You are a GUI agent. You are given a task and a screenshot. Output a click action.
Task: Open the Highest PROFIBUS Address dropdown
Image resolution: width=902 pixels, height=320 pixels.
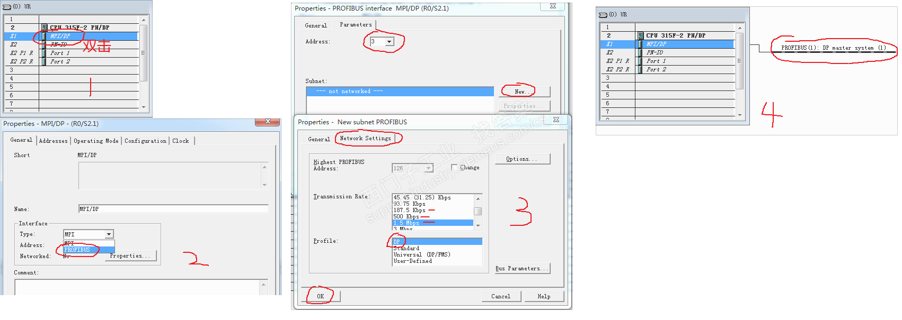[x=429, y=168]
